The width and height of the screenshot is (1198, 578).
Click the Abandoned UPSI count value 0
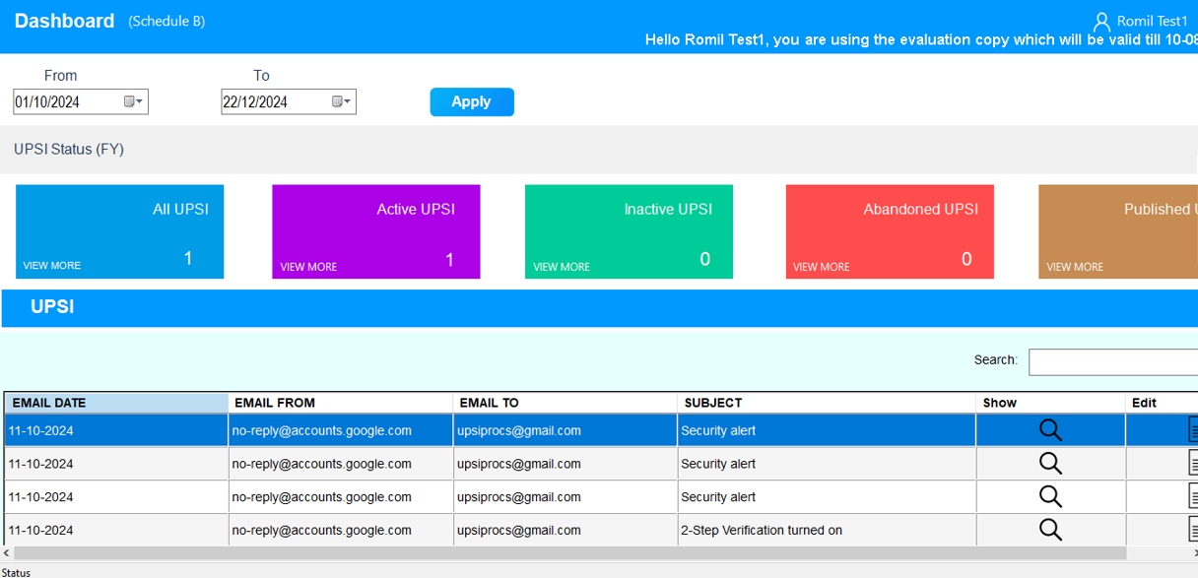point(966,259)
